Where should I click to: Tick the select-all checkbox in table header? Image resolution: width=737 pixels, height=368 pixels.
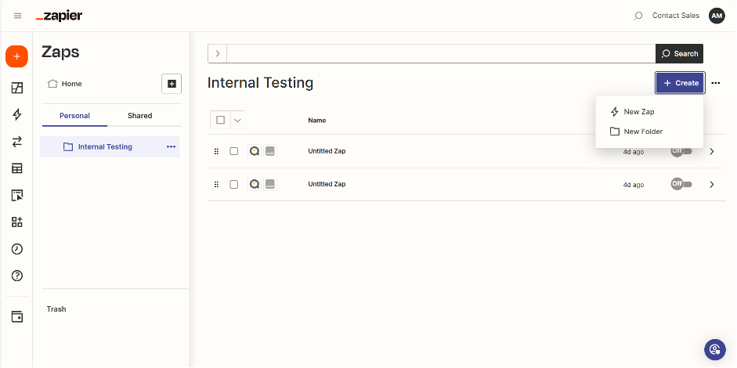[x=220, y=120]
